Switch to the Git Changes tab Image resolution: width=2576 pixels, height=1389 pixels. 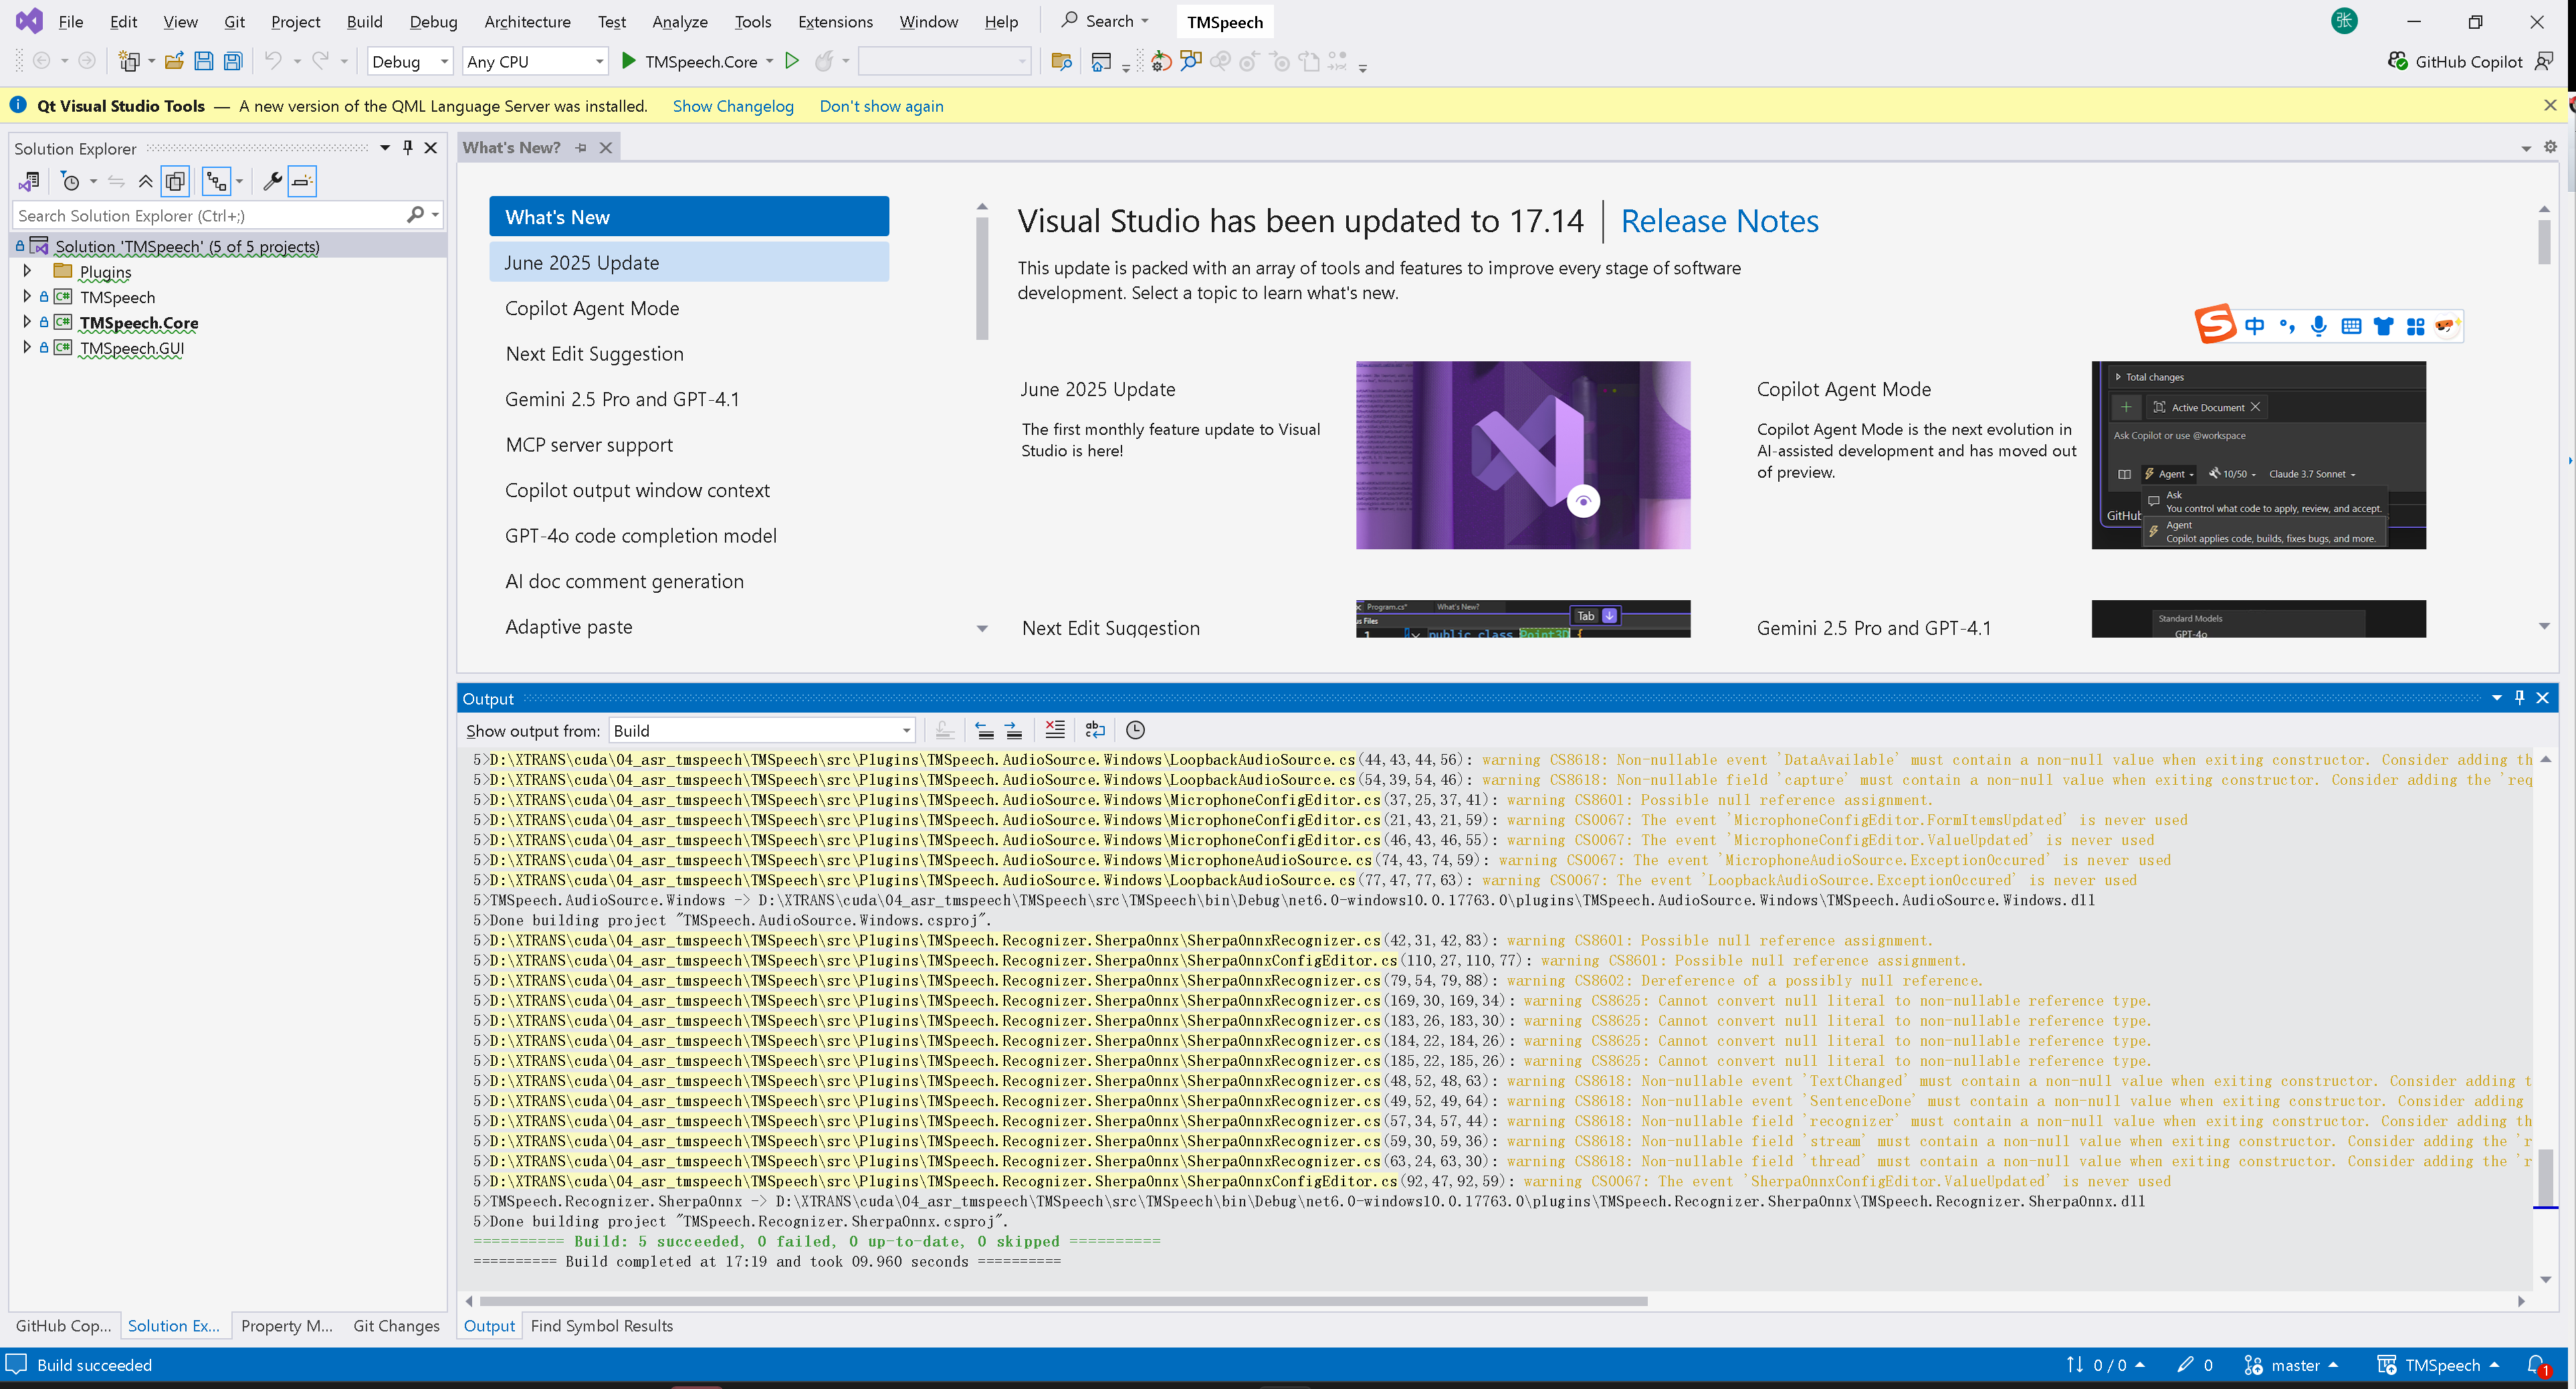tap(396, 1325)
